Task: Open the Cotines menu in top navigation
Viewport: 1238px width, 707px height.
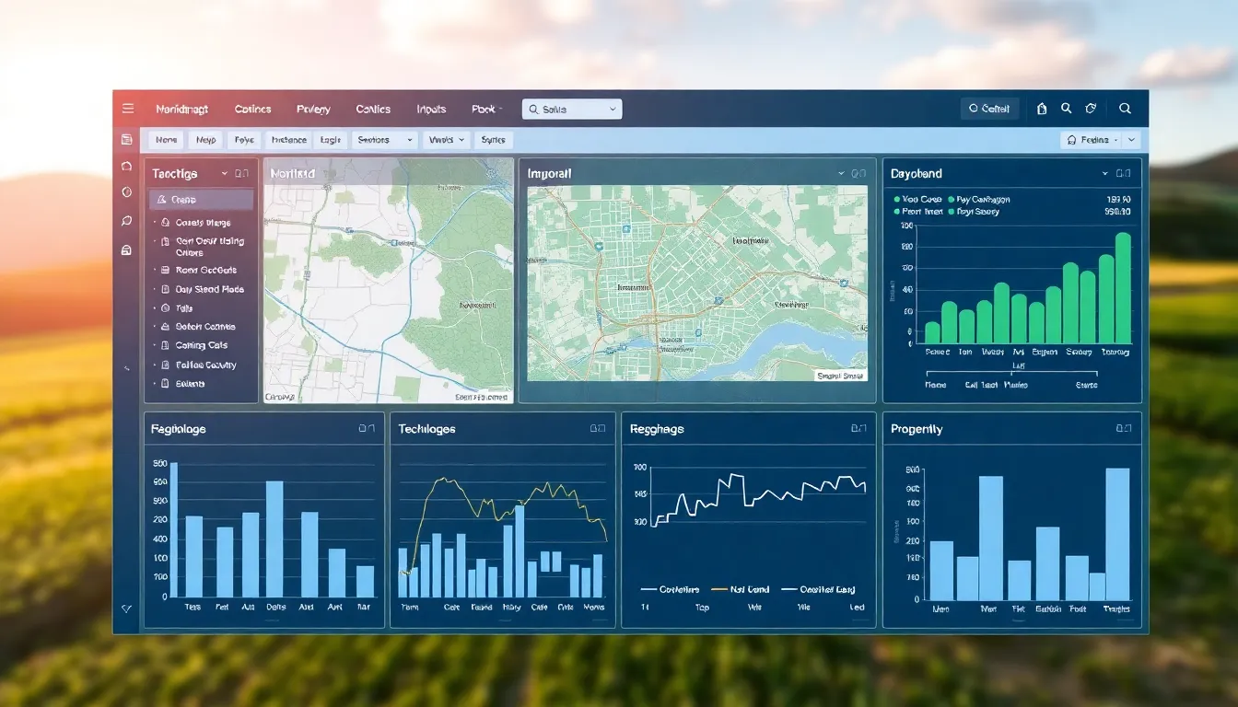Action: (252, 109)
